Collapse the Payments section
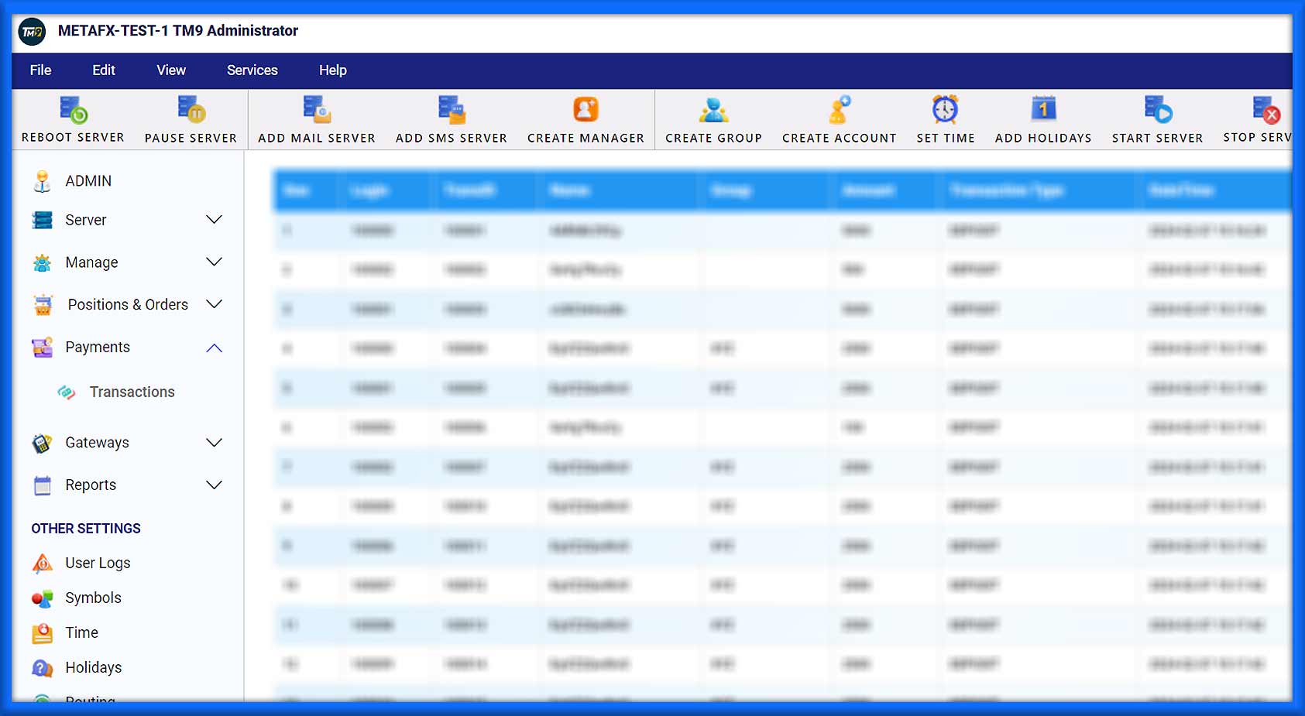 tap(214, 348)
